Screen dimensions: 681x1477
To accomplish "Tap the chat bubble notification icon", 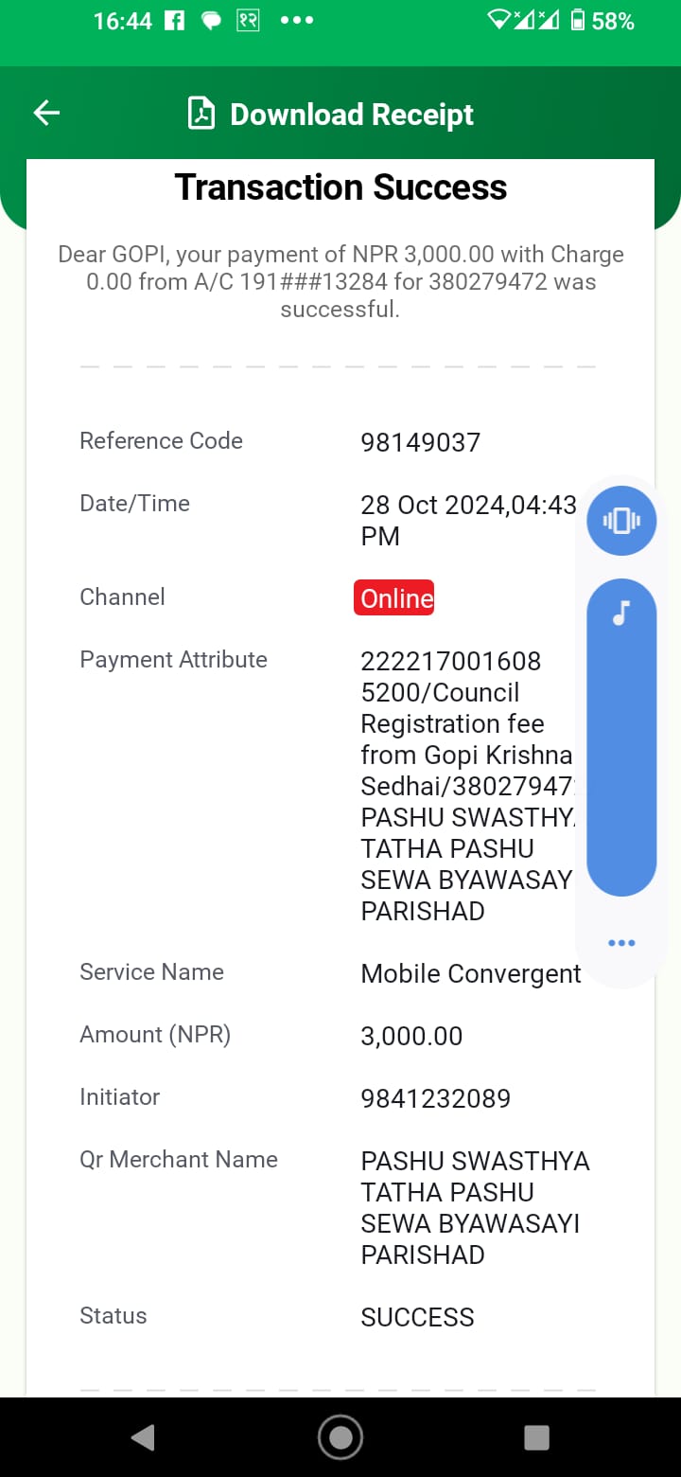I will pyautogui.click(x=211, y=21).
